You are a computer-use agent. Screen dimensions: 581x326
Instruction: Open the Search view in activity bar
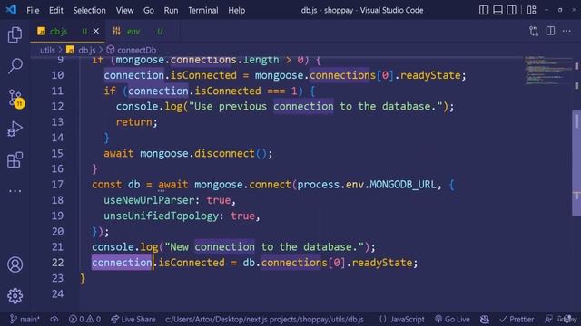(15, 66)
